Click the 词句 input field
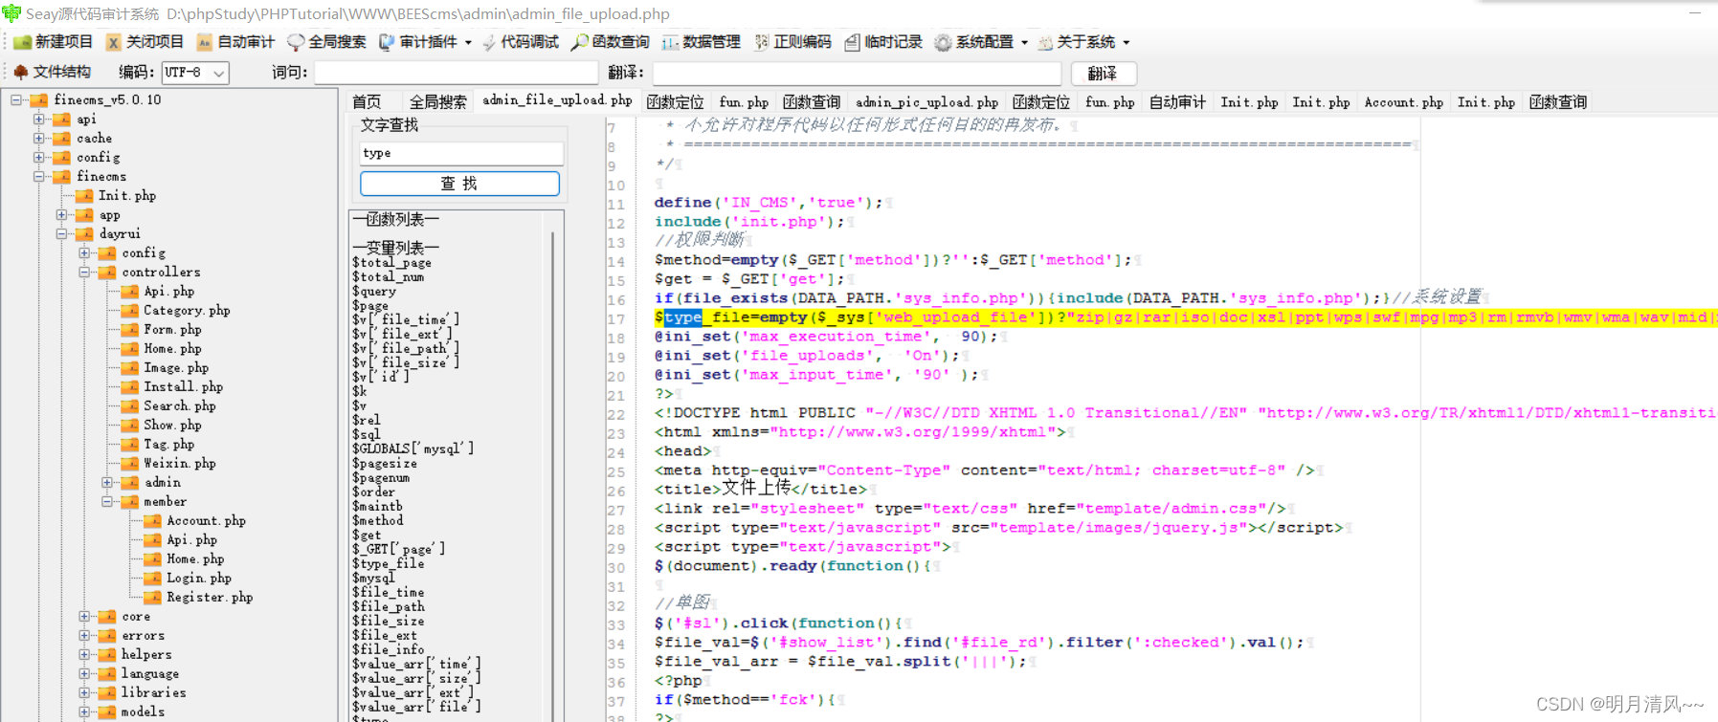This screenshot has width=1718, height=722. pos(456,73)
